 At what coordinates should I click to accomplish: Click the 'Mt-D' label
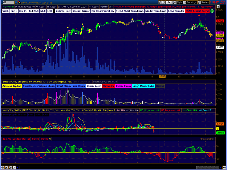[x=43, y=11]
